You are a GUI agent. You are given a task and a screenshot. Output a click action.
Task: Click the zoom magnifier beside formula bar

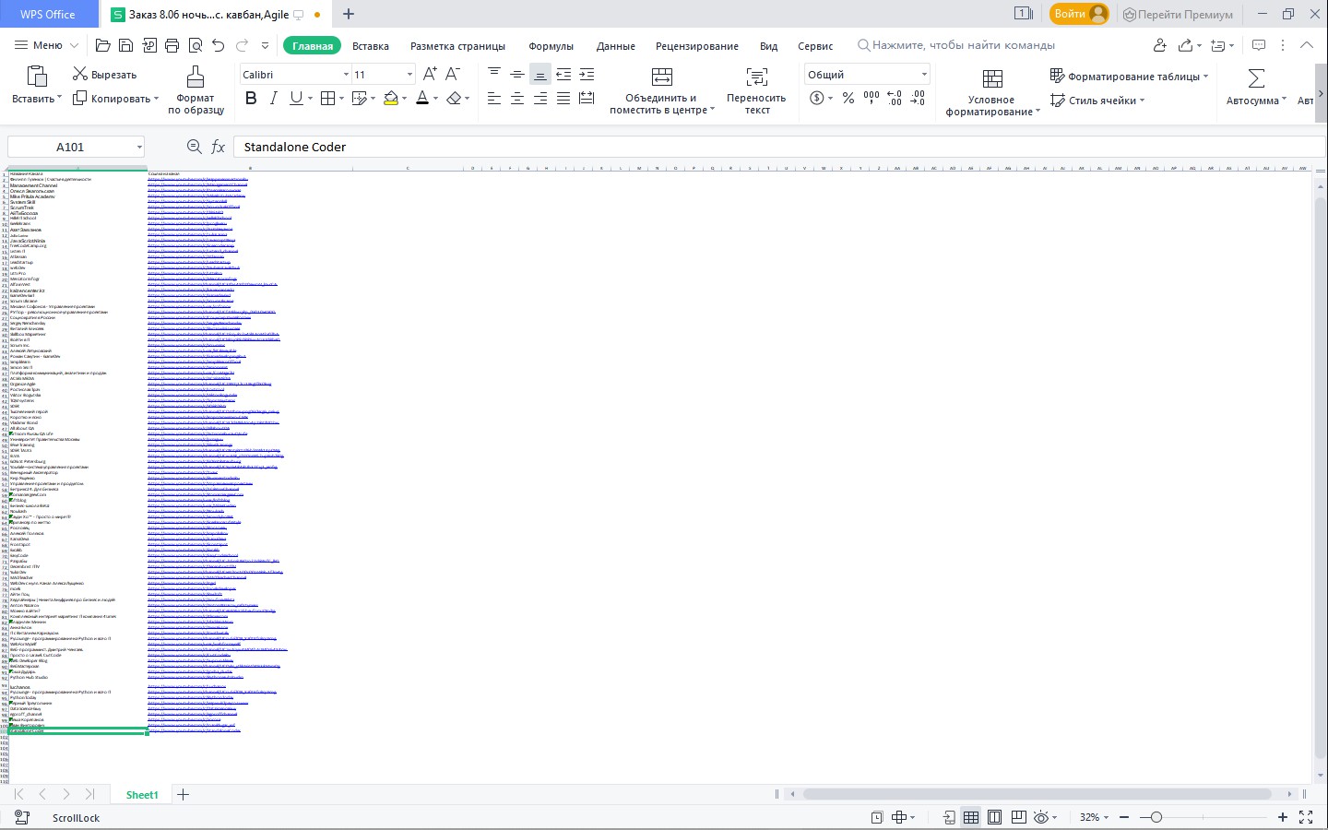pos(194,147)
